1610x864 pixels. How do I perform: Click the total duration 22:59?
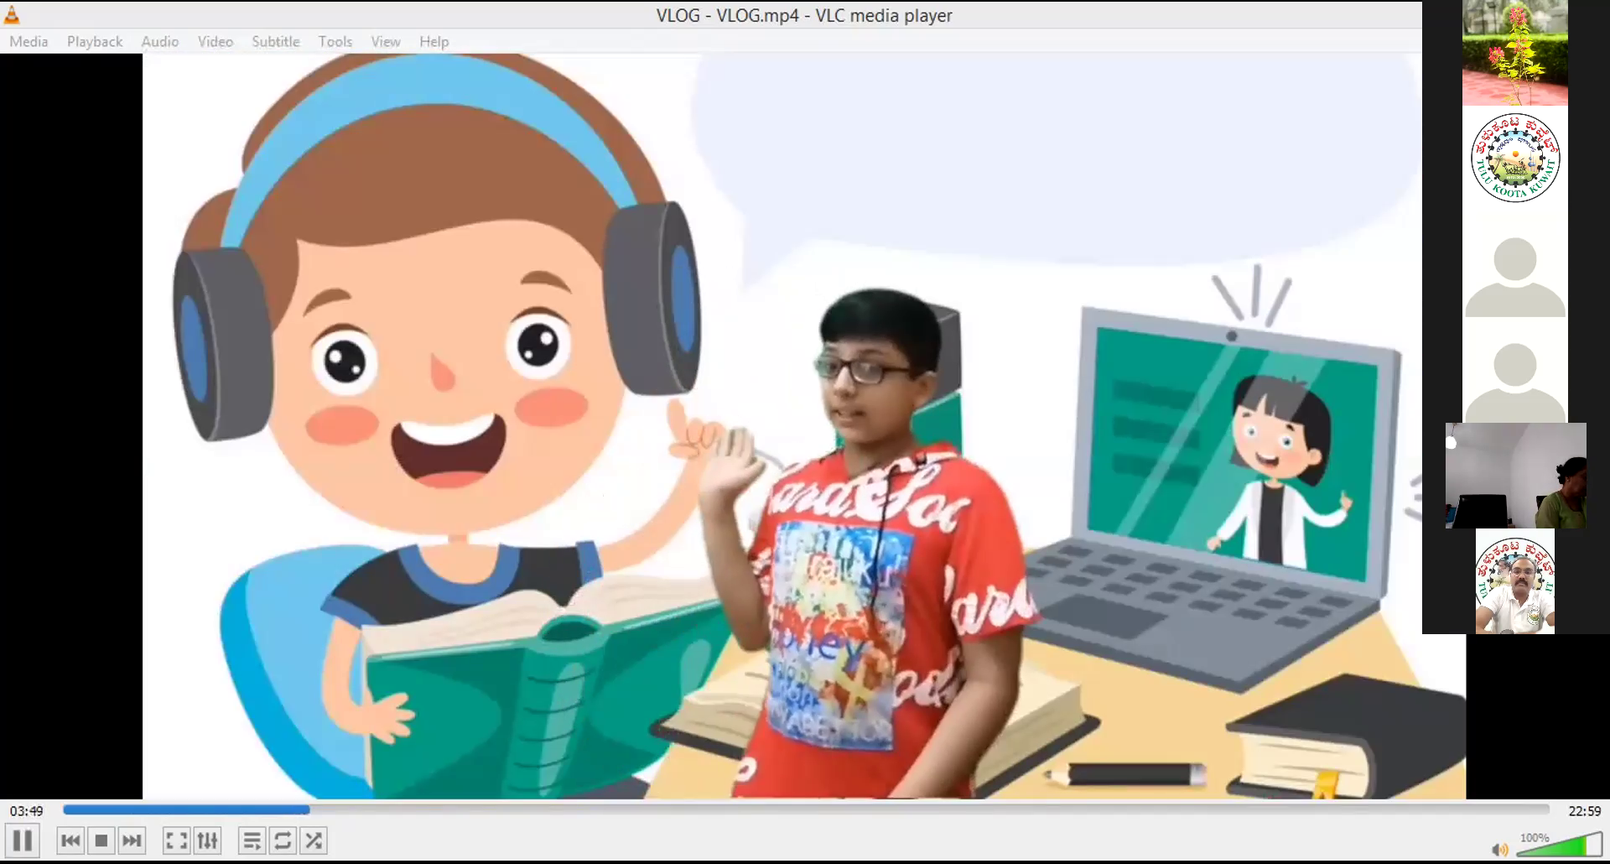click(x=1584, y=811)
